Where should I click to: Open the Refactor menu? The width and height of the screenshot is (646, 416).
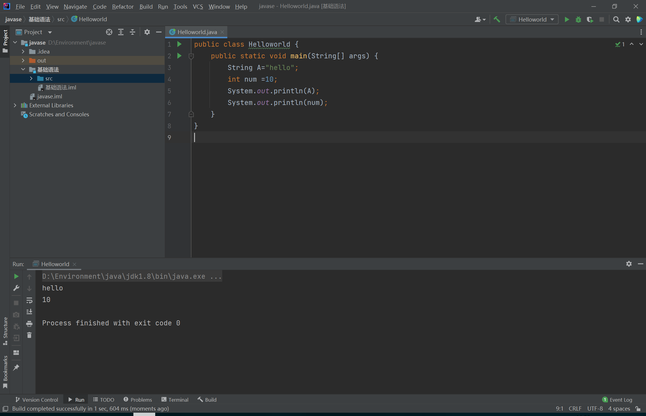(x=123, y=6)
